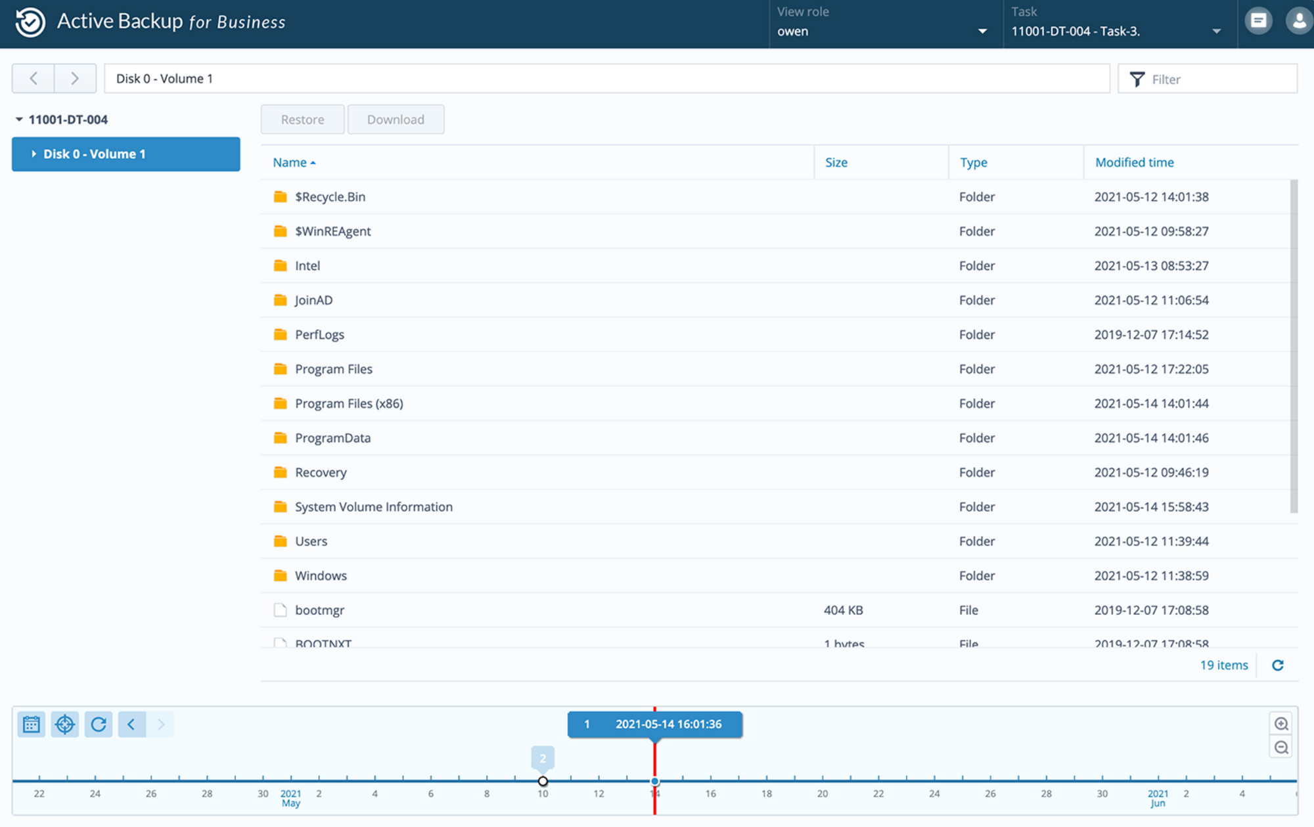Click the $Recycle.Bin folder icon

281,196
